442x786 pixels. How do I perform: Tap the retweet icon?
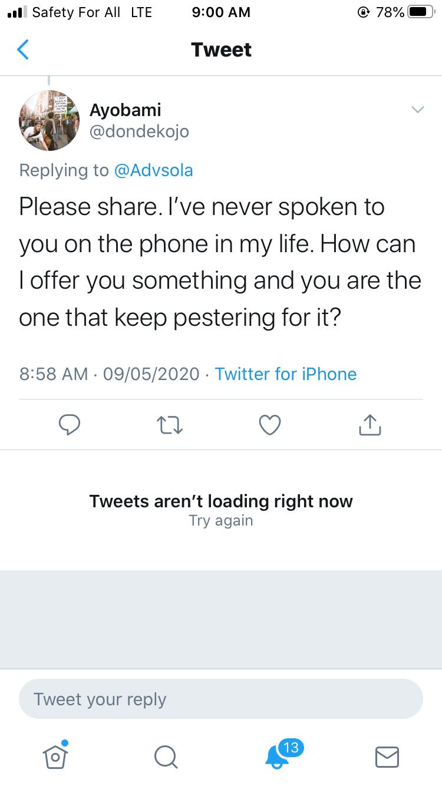(170, 425)
